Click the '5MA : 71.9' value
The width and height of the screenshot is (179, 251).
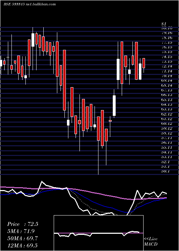click(x=21, y=231)
